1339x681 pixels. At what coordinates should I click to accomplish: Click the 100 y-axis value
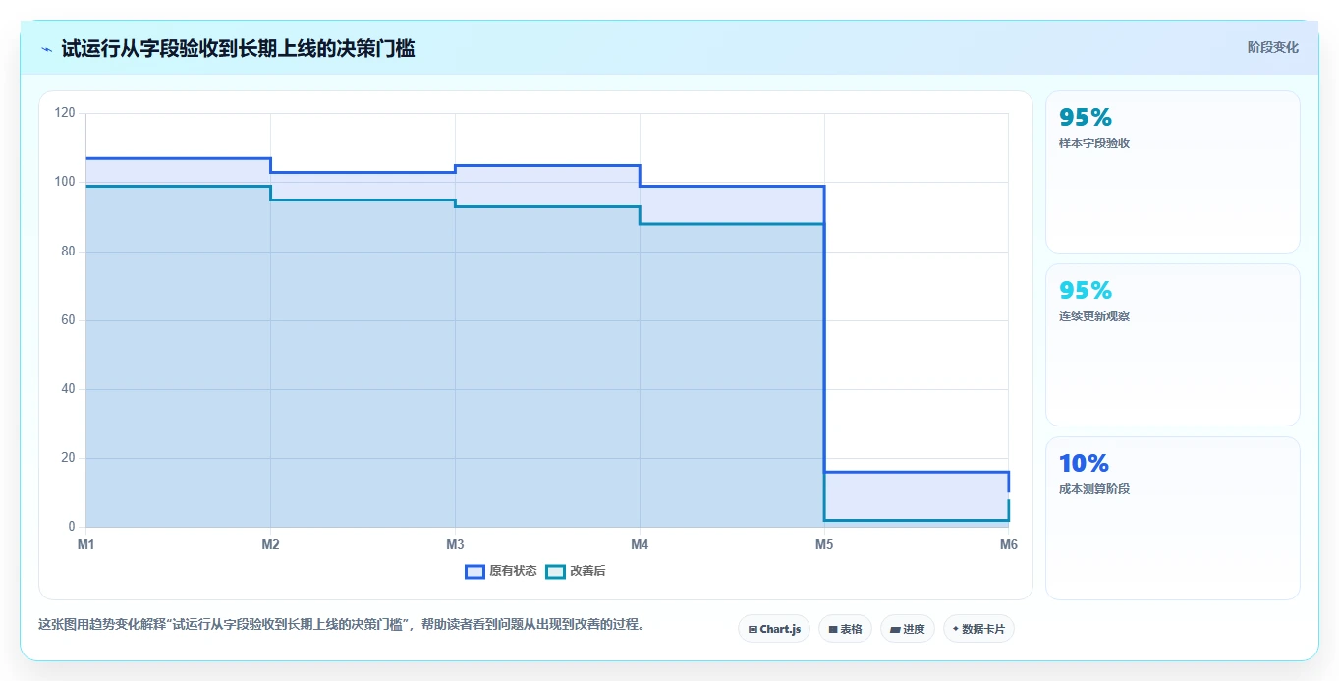[x=65, y=182]
